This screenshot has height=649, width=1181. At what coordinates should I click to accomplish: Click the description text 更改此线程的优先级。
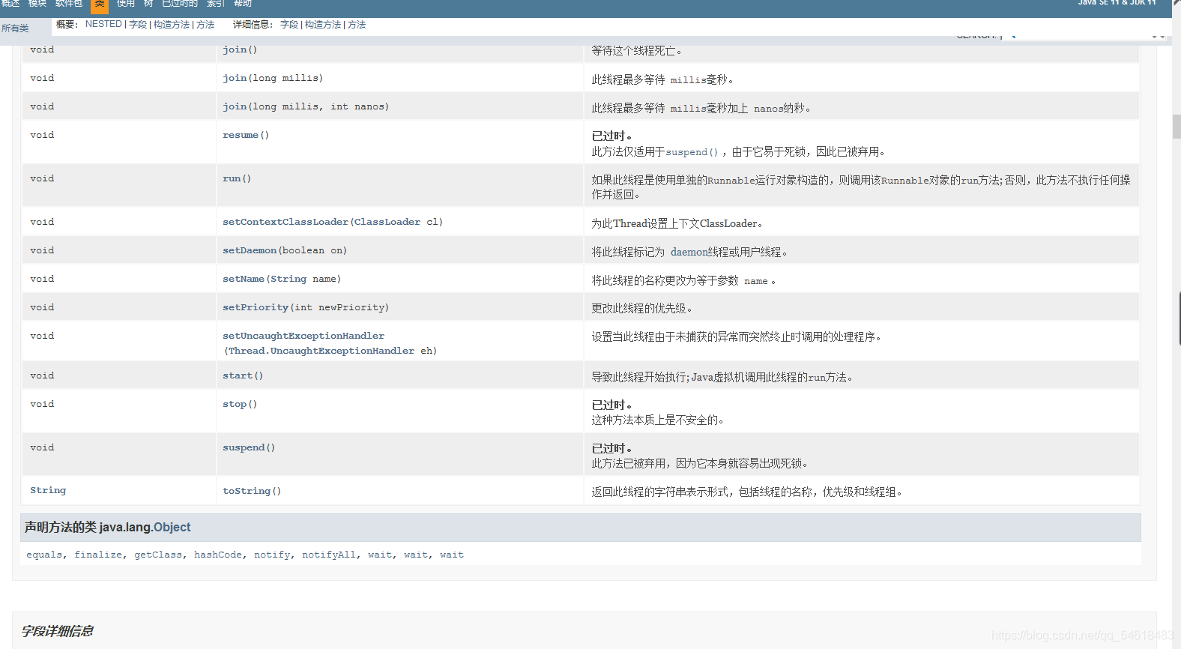tap(642, 308)
